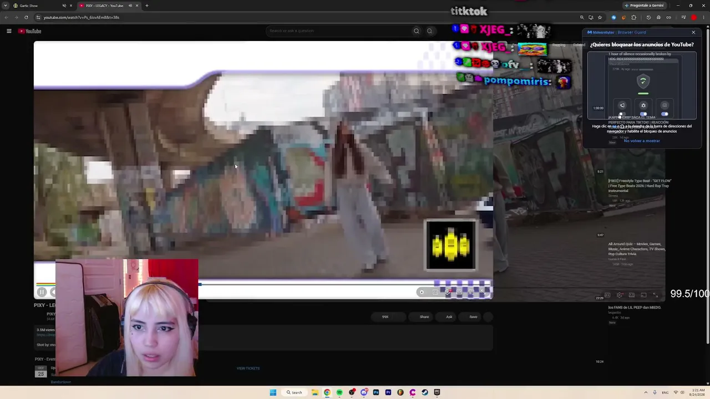Focus the YouTube search box

point(338,31)
